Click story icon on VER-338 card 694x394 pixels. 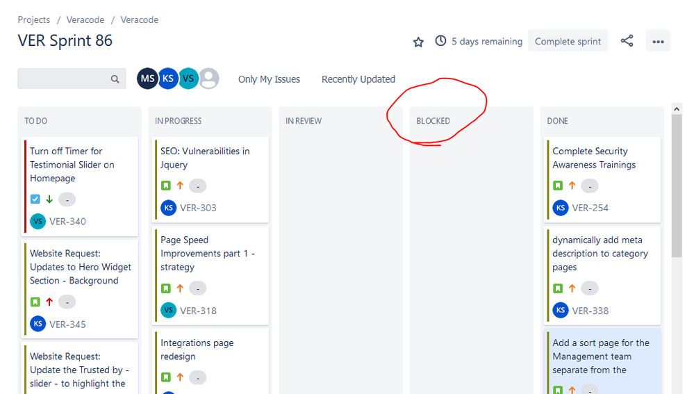[558, 288]
